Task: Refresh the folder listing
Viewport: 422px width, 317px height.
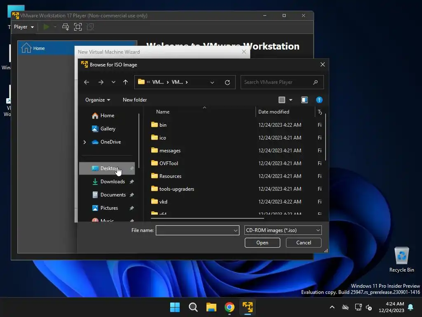Action: (227, 83)
